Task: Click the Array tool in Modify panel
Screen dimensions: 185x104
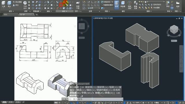Action: pyautogui.click(x=70, y=8)
